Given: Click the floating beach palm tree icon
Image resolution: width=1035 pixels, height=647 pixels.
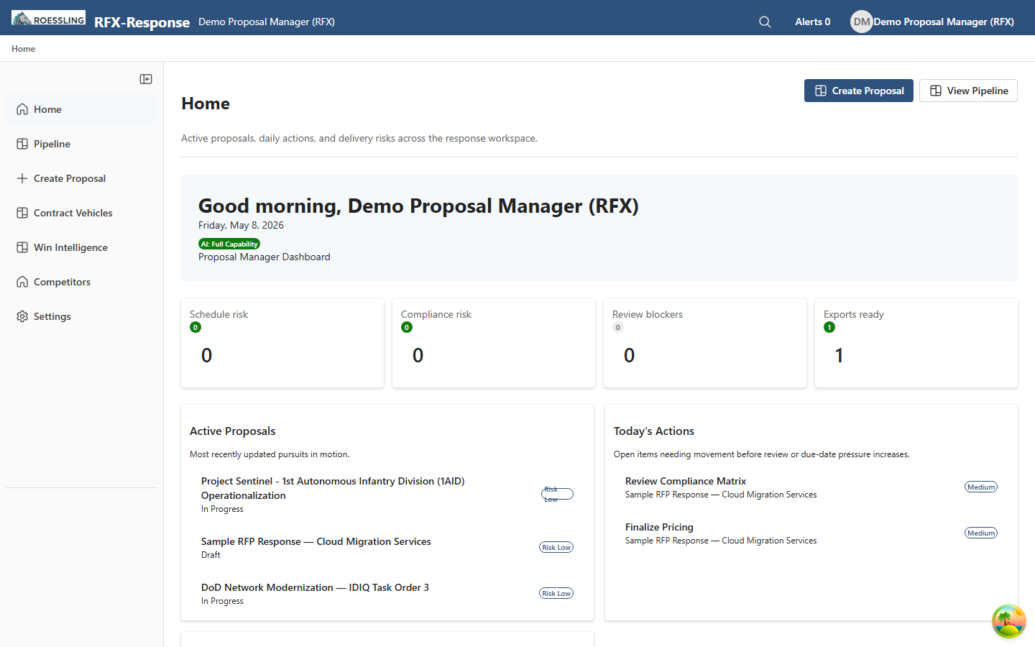Looking at the screenshot, I should [x=1009, y=621].
